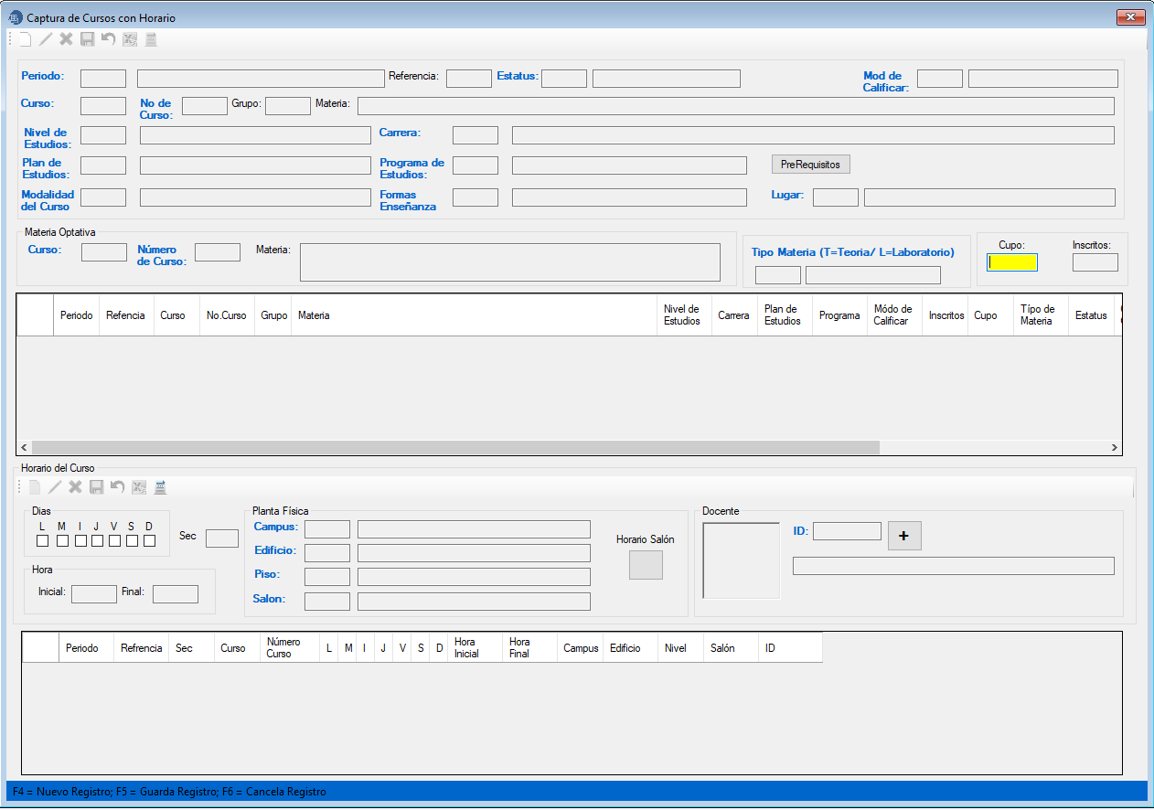Click the save diskette icon in top toolbar
Viewport: 1154px width, 810px height.
pos(88,39)
